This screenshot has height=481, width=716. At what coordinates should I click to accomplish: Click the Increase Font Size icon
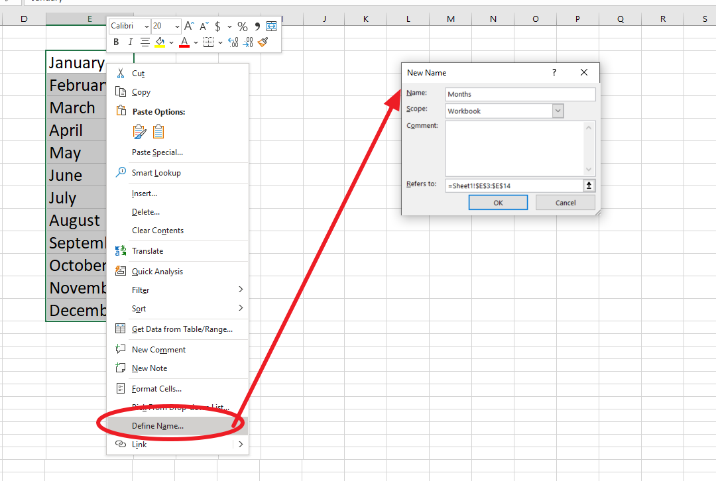tap(189, 26)
